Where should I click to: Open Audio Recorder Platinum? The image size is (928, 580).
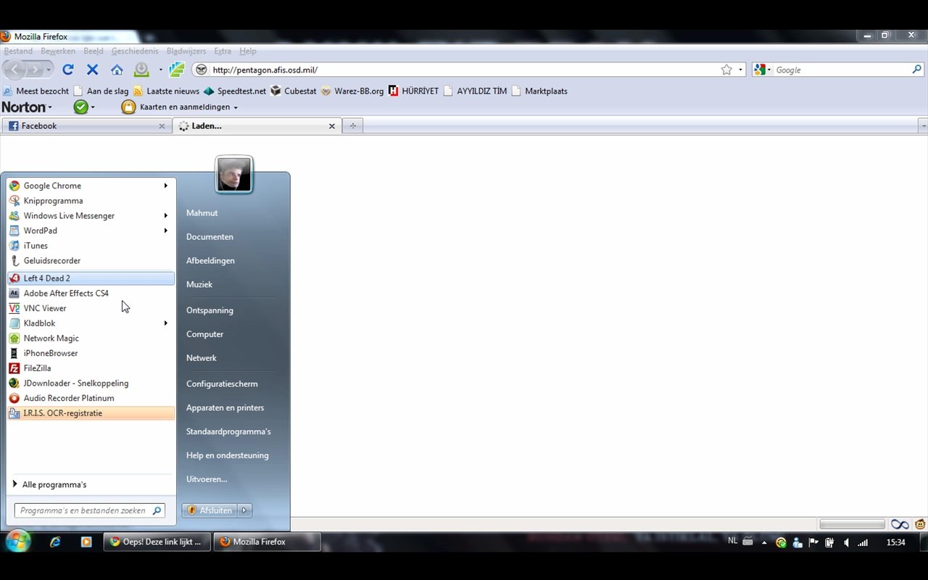tap(91, 398)
